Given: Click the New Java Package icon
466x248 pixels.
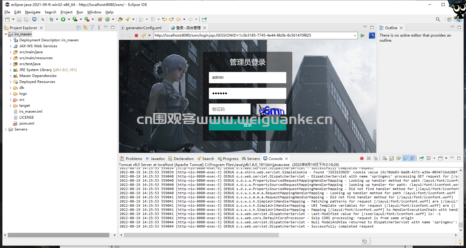Looking at the screenshot, I should click(100, 19).
